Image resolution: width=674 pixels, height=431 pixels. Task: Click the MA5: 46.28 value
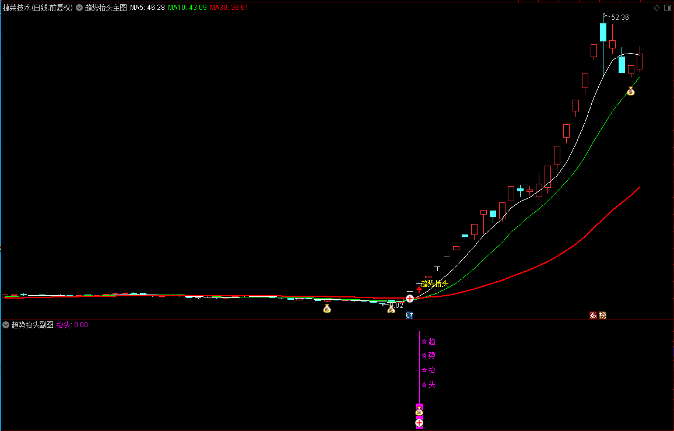[148, 8]
